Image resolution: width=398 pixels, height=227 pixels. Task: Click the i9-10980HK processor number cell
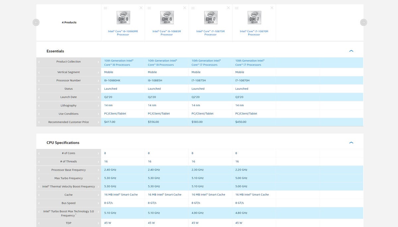click(112, 80)
